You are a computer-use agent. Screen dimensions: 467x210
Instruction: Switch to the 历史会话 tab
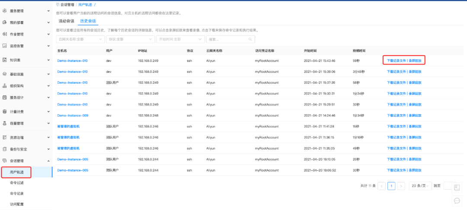click(88, 21)
